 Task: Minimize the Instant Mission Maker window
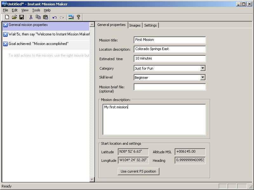tap(238, 4)
